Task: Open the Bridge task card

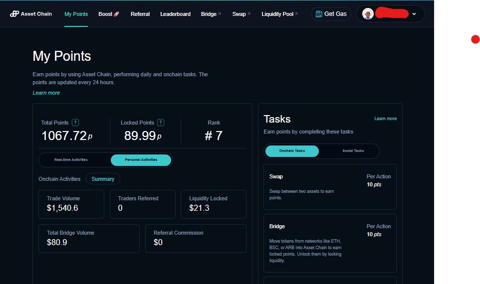Action: (330, 243)
